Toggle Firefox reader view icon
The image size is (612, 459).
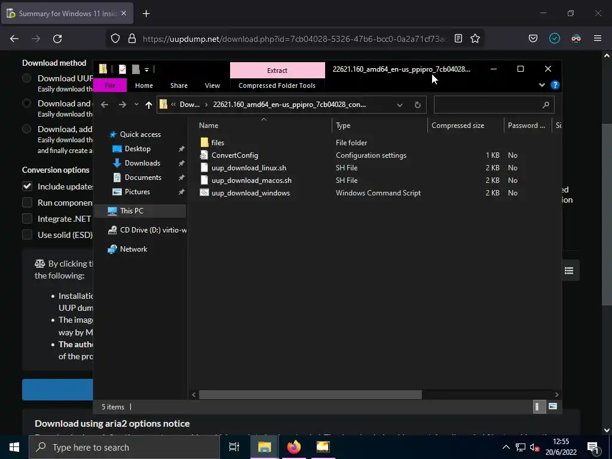458,38
